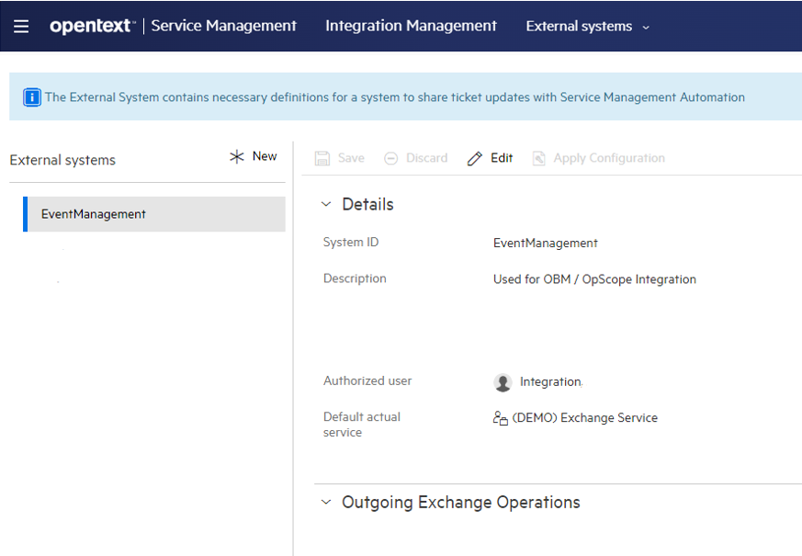Open the External systems dropdown in the header
Screen dimensions: 802x556
[586, 27]
